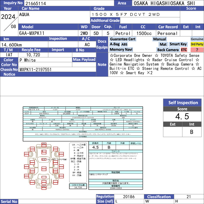The width and height of the screenshot is (204, 204).
Task: Select the Back Camera badge
Action: pos(168,50)
